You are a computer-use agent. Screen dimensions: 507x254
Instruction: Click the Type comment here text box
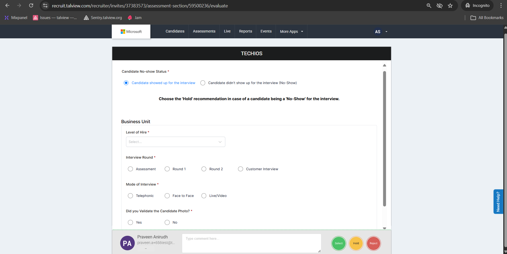(252, 243)
